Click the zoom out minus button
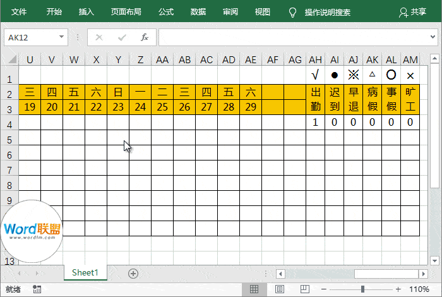The height and width of the screenshot is (297, 442). (323, 289)
